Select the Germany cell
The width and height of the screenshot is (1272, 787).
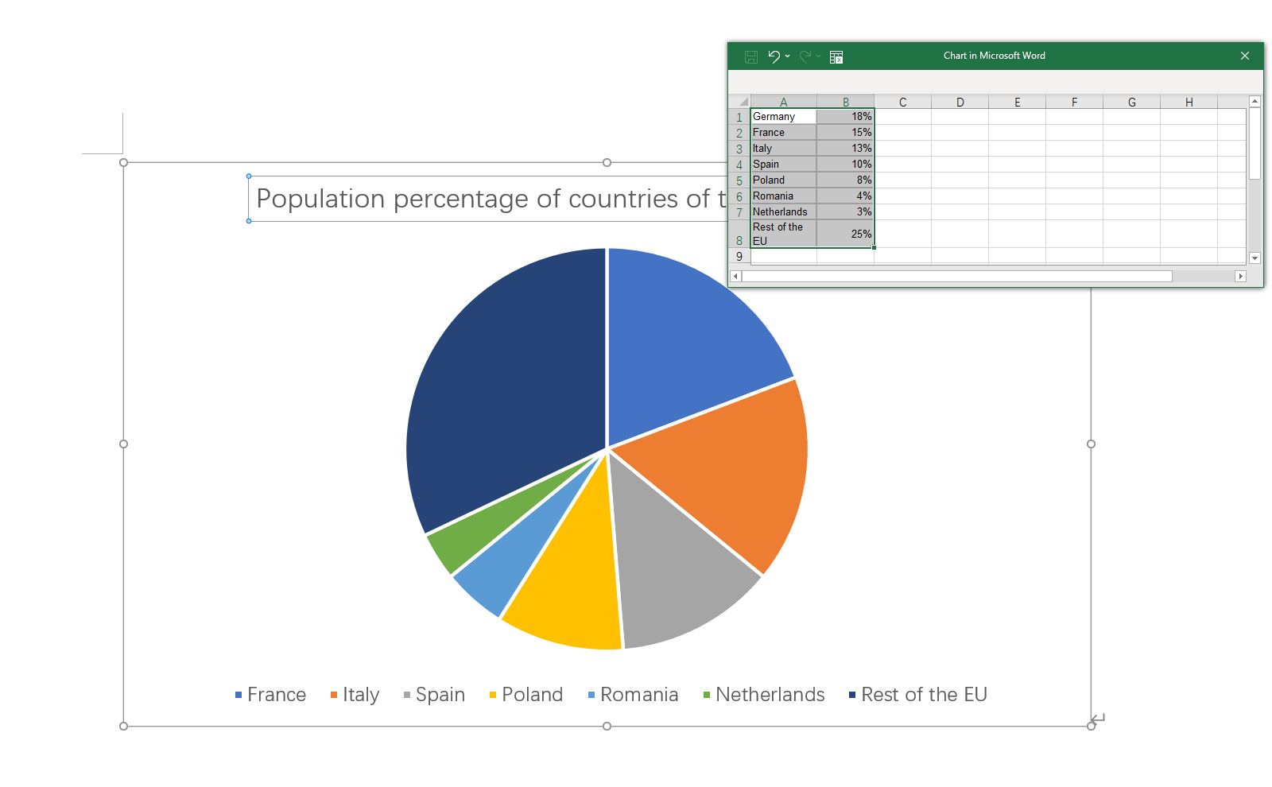click(784, 117)
